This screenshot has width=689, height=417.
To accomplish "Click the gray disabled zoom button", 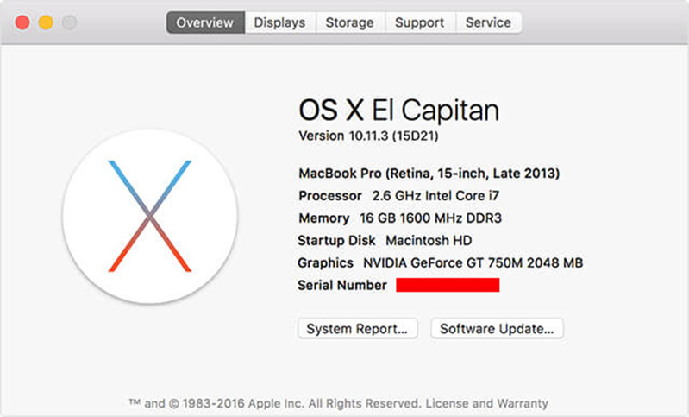I will pyautogui.click(x=69, y=22).
